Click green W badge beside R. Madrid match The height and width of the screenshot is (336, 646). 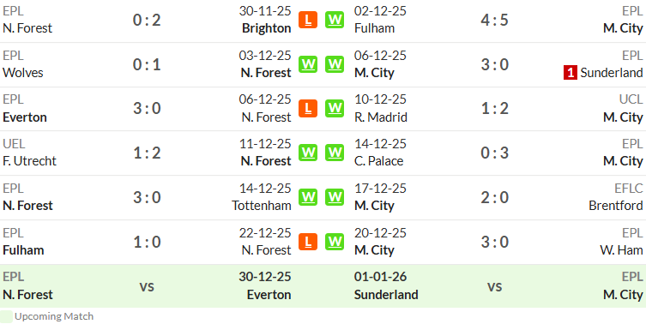click(335, 109)
